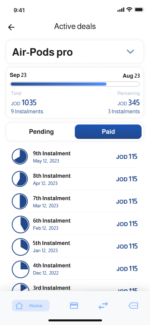Go back using the left arrow icon
This screenshot has width=150, height=325.
[x=11, y=27]
